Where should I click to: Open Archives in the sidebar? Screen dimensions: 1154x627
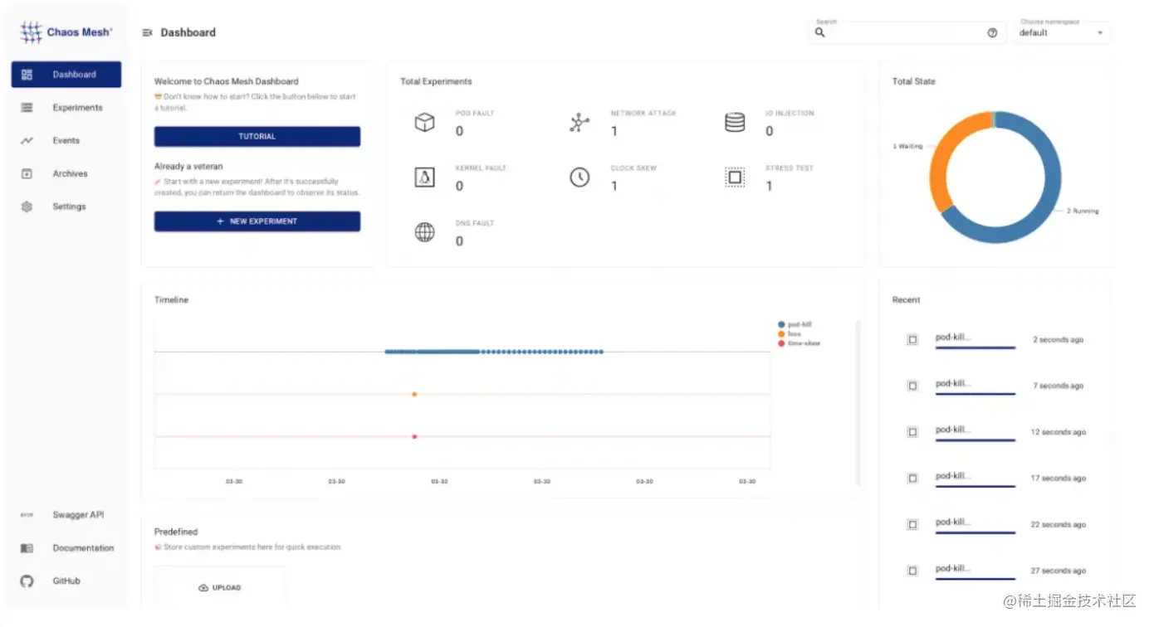point(66,174)
